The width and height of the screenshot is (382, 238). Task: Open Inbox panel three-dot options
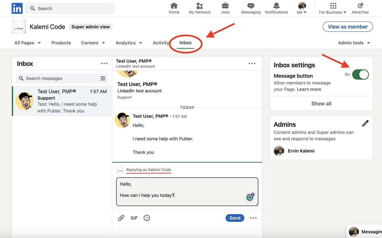point(104,64)
